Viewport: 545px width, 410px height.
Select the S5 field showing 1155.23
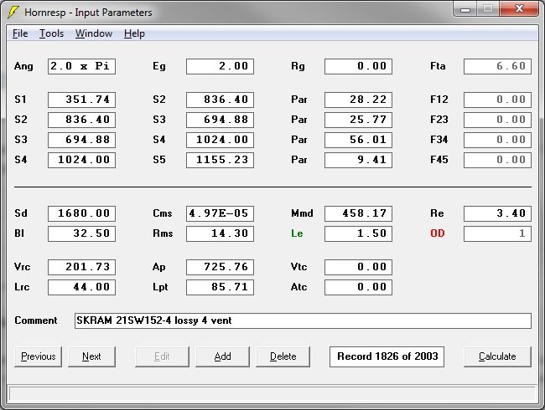coord(220,160)
